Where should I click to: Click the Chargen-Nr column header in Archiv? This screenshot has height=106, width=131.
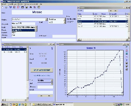pyautogui.click(x=118, y=14)
